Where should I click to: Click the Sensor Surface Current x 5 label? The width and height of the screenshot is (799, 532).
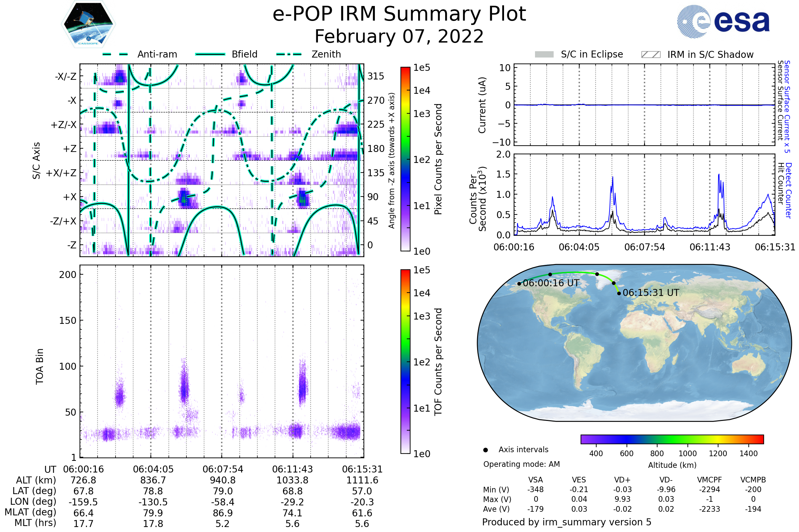787,106
